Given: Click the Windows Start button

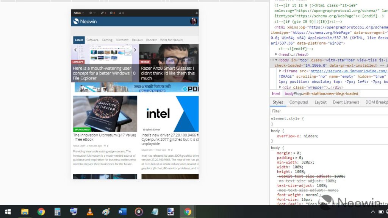Looking at the screenshot, I should tap(8, 212).
